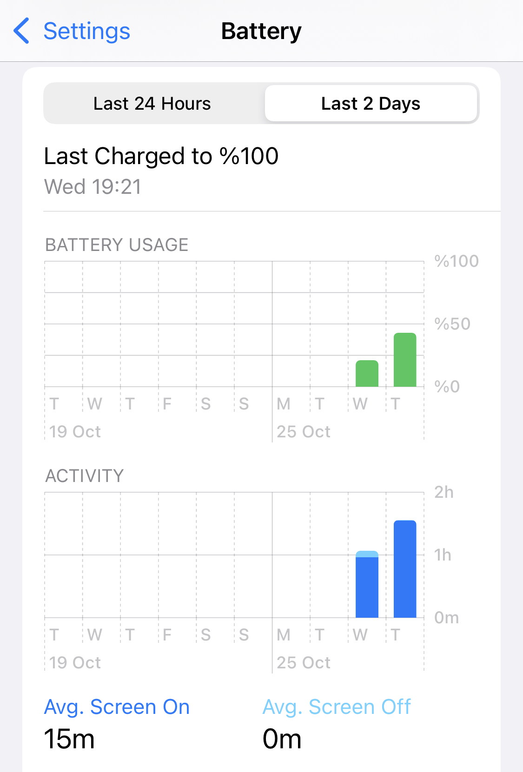This screenshot has width=523, height=772.
Task: Tap the back chevron icon
Action: 21,31
